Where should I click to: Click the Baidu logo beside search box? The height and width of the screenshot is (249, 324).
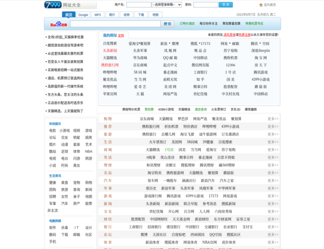coord(58,24)
